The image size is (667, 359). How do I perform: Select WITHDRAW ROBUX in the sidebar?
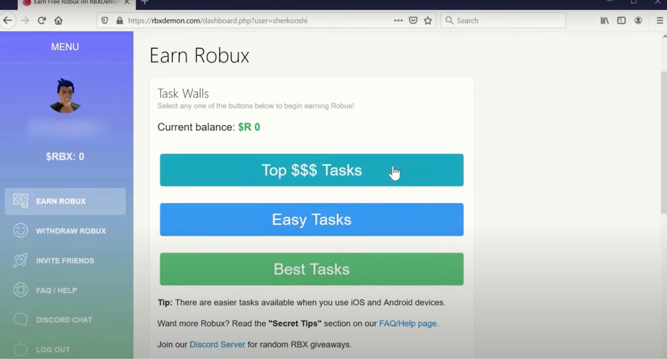(x=65, y=231)
